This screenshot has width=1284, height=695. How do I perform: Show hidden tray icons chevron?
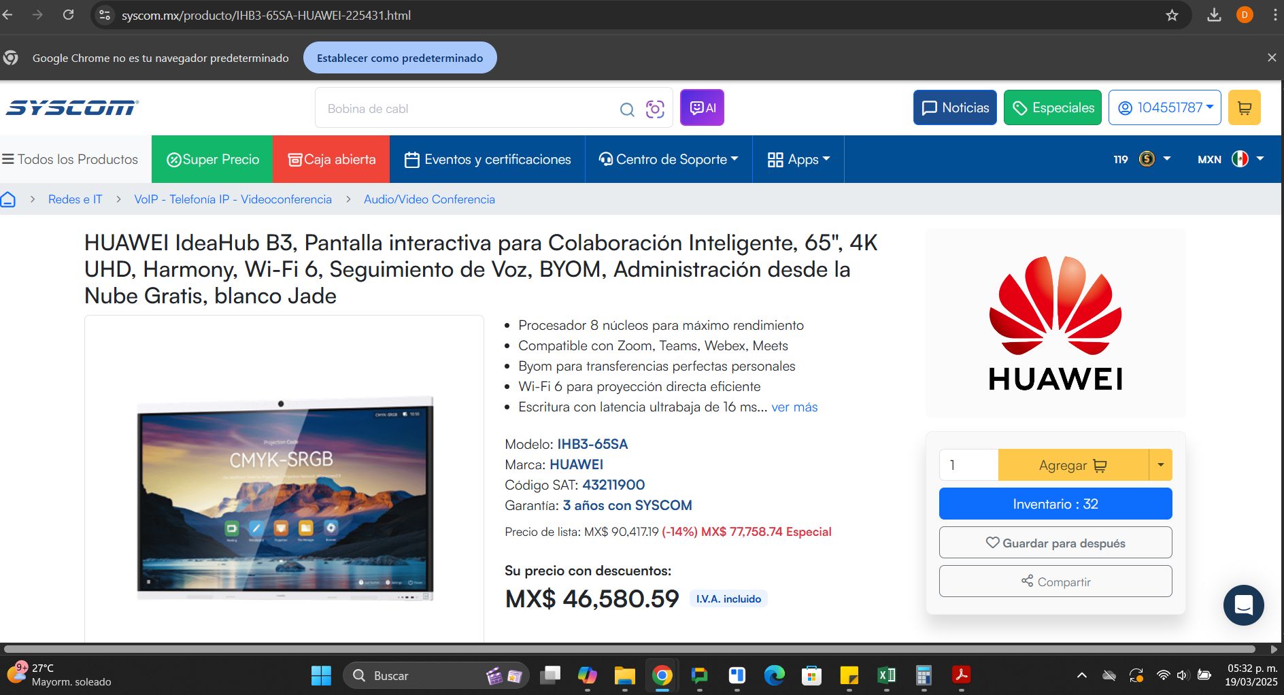pos(1082,675)
